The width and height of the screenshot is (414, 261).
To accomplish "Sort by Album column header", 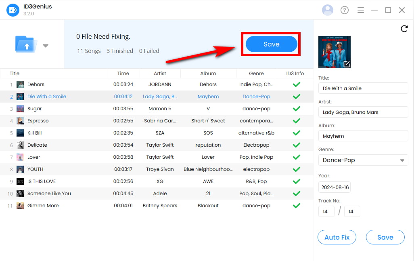I will pos(208,74).
